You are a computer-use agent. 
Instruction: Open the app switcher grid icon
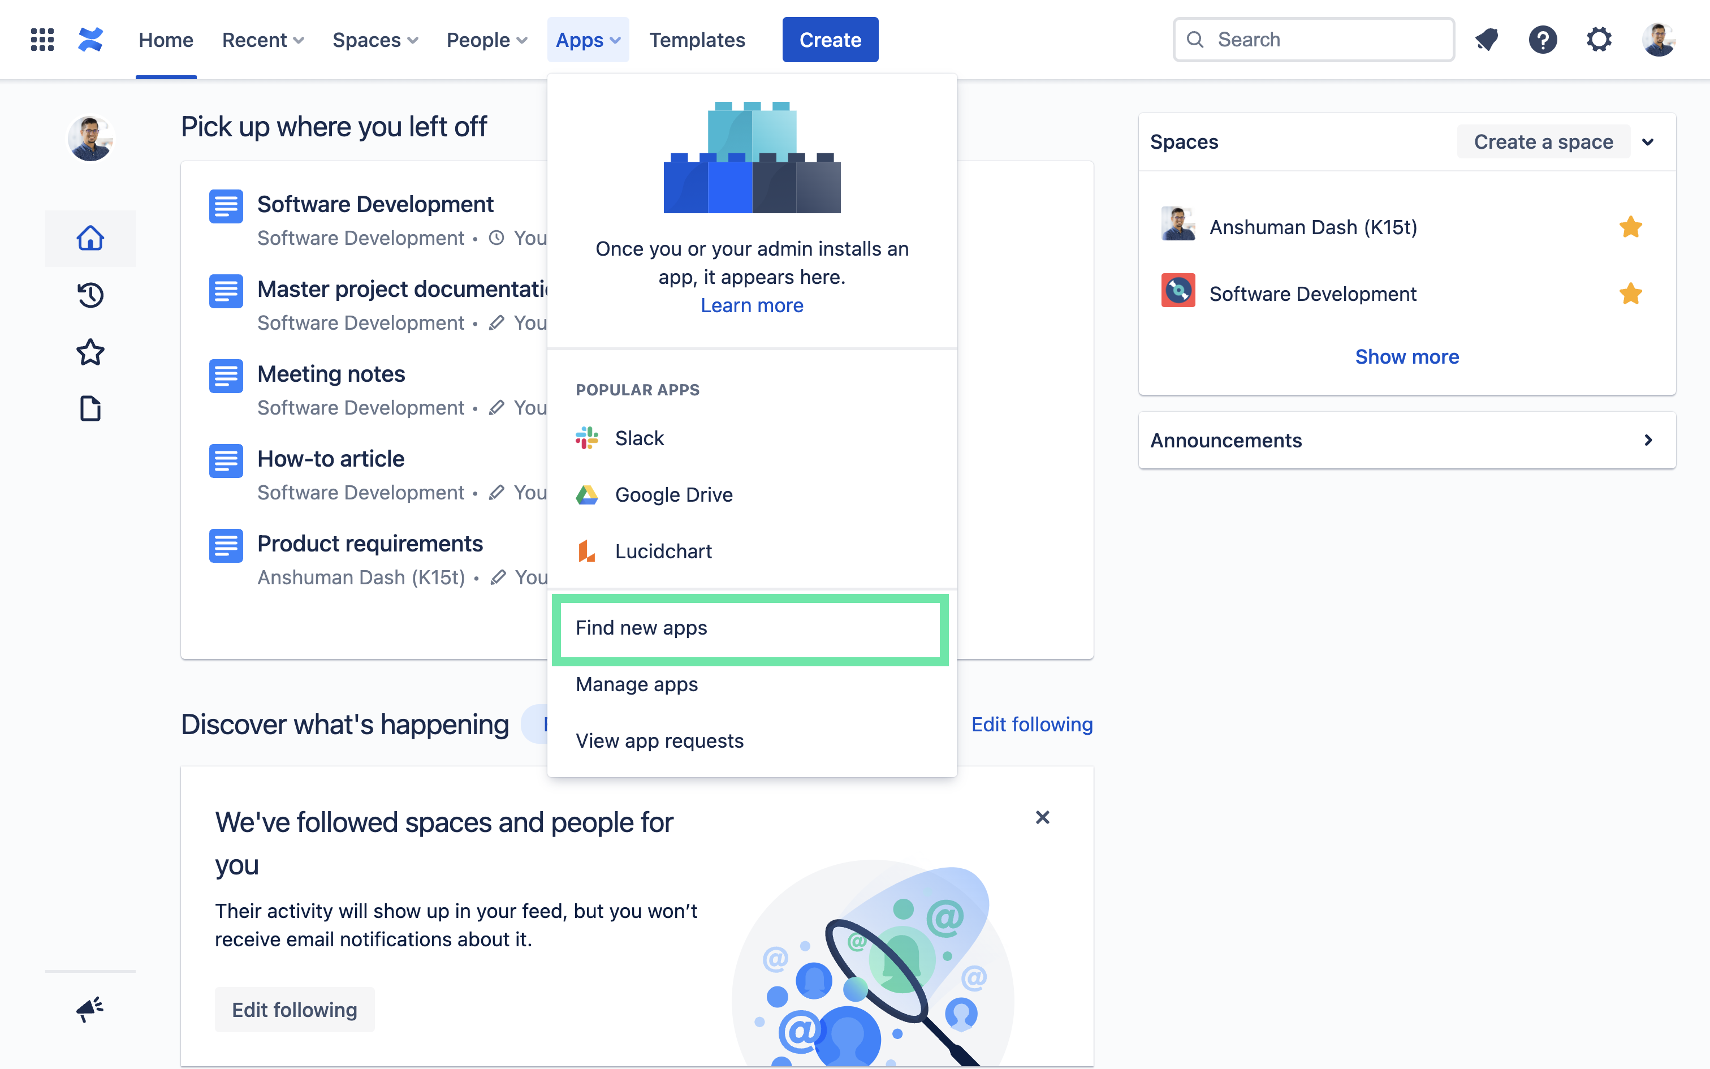42,40
